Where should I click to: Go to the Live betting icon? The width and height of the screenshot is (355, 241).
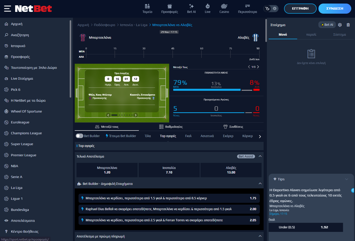208,6
